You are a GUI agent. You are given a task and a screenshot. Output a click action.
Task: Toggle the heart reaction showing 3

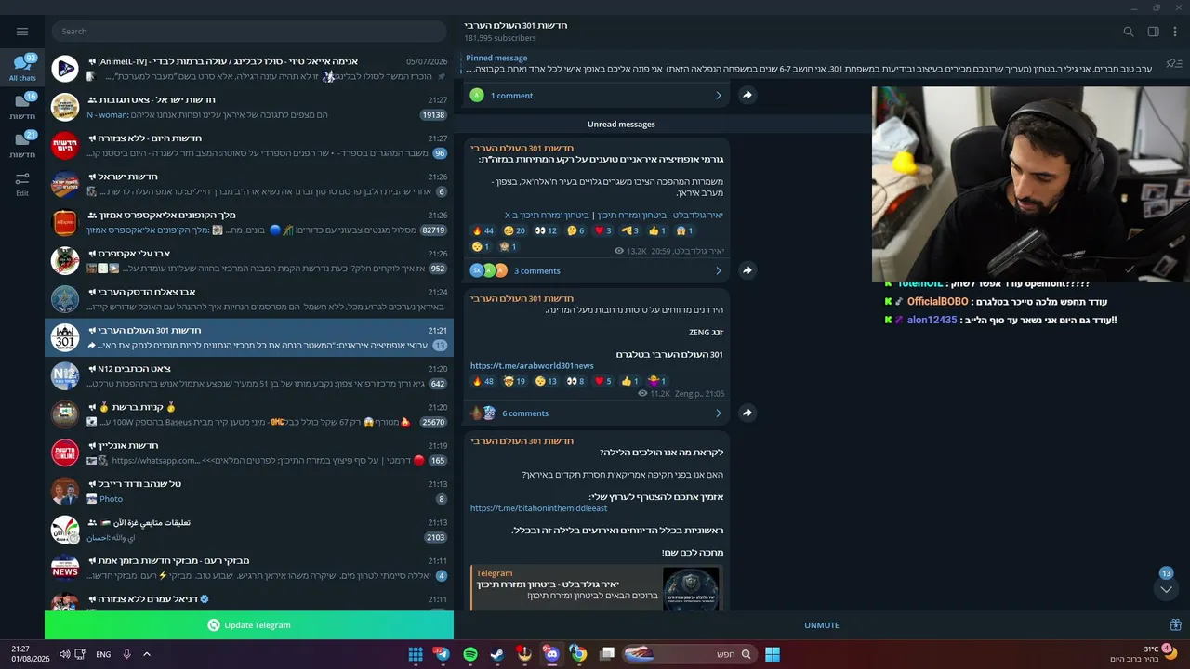603,230
